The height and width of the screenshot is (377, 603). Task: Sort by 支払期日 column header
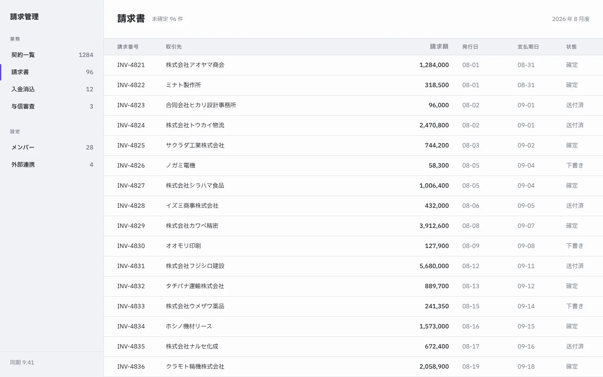pos(528,47)
